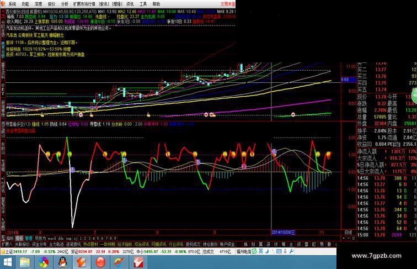Open the 主力轨迹 tab
The image size is (417, 269).
click(56, 244)
